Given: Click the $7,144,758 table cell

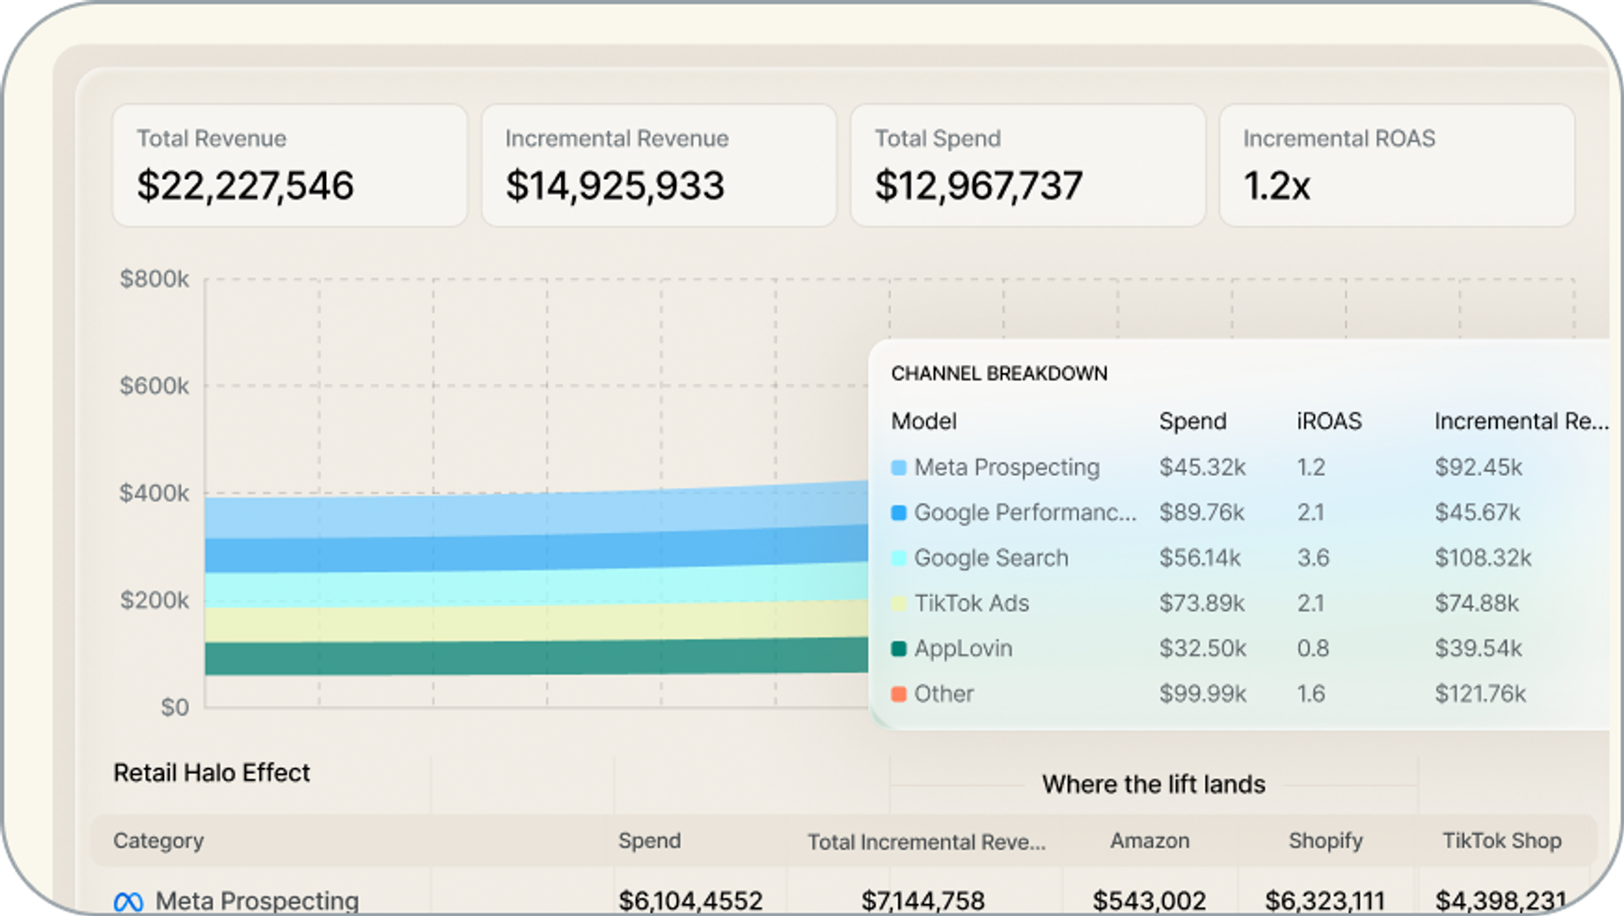Looking at the screenshot, I should click(x=923, y=901).
